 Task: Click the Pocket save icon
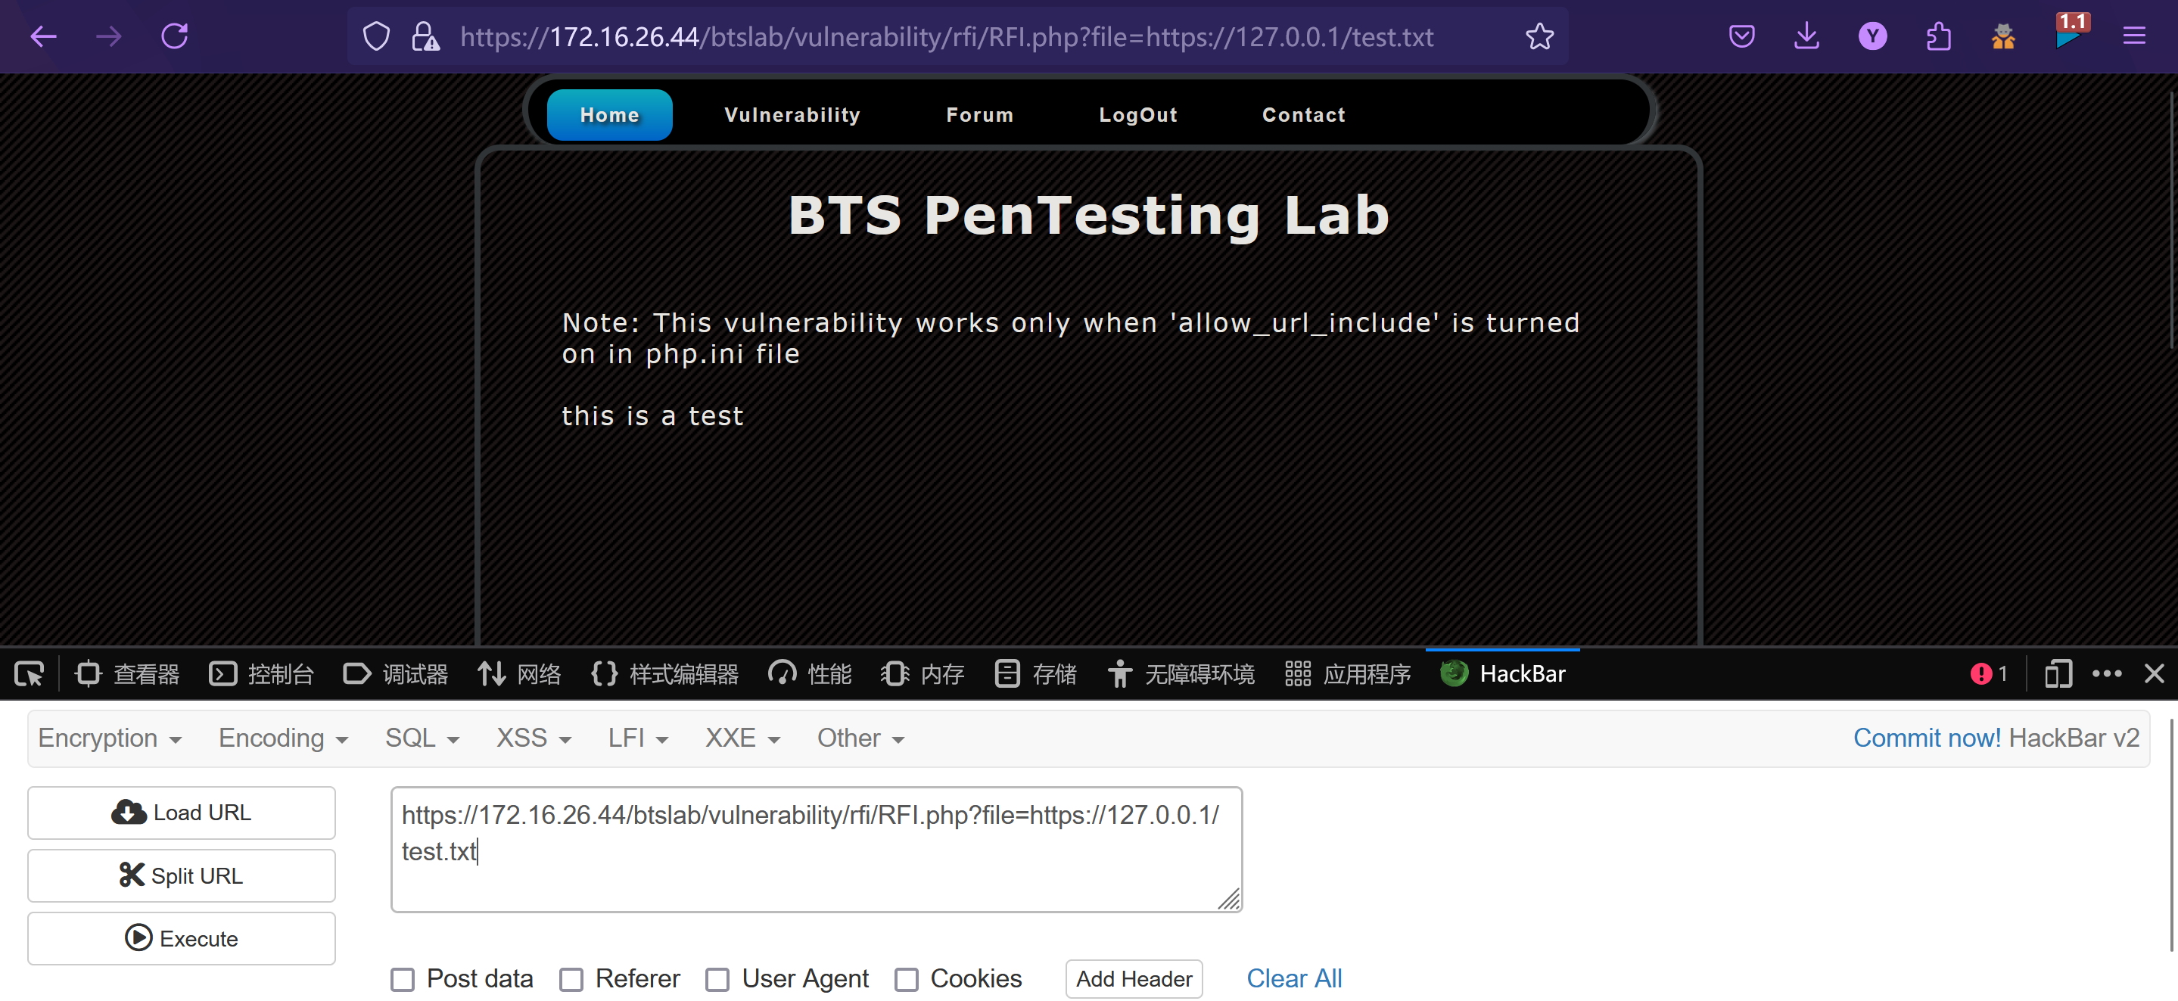pyautogui.click(x=1741, y=36)
